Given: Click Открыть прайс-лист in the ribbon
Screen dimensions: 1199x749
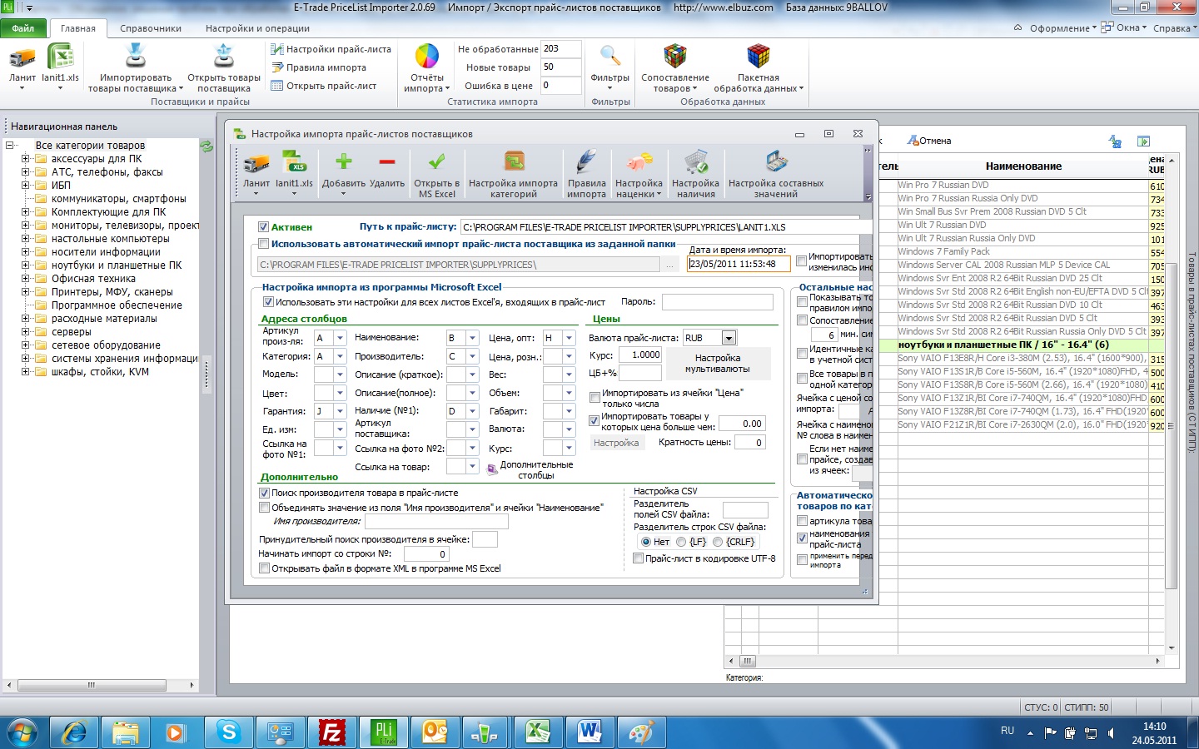Looking at the screenshot, I should point(324,86).
